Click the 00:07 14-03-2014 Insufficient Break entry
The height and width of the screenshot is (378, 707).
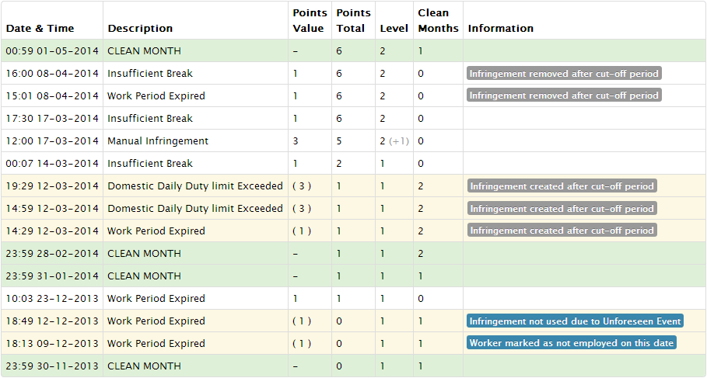tap(353, 163)
